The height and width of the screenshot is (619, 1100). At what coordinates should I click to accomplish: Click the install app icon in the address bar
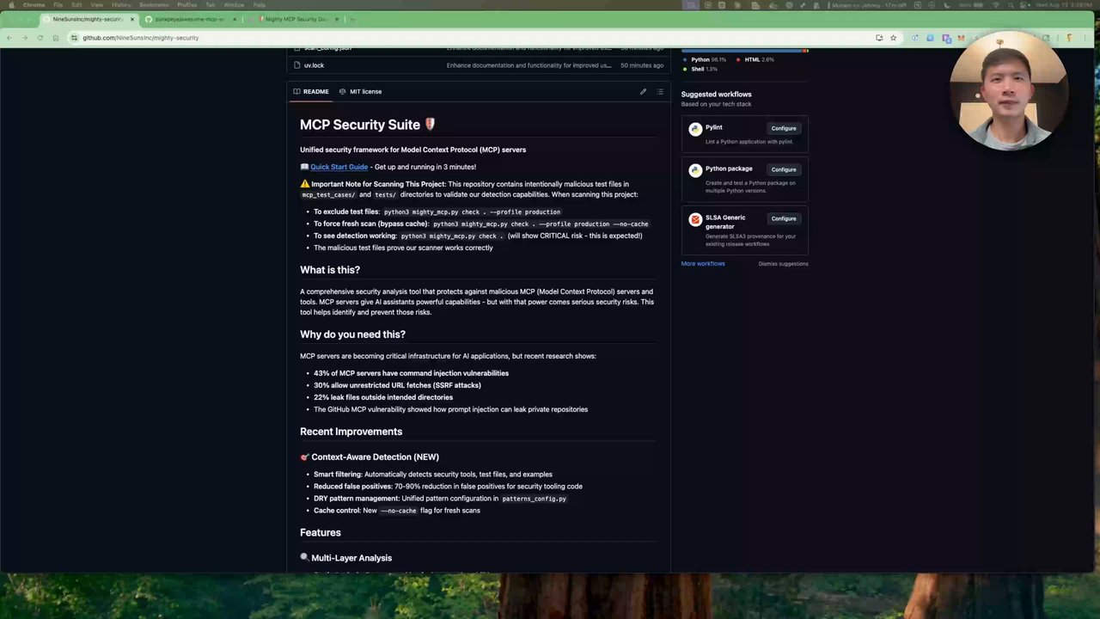coord(879,38)
